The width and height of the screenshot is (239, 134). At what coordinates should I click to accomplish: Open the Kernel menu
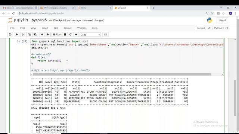pyautogui.click(x=68, y=28)
